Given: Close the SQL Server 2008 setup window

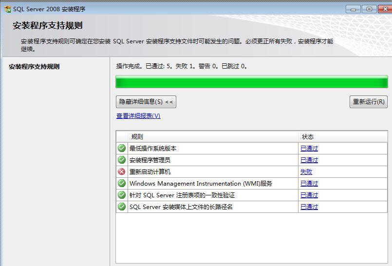Looking at the screenshot, I should (x=385, y=9).
